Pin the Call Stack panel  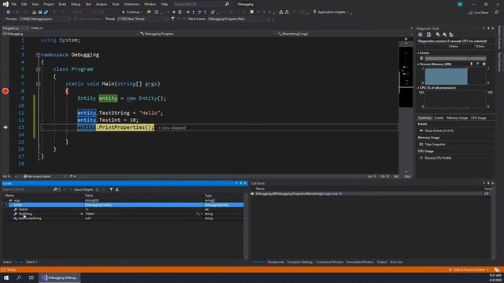[488, 183]
